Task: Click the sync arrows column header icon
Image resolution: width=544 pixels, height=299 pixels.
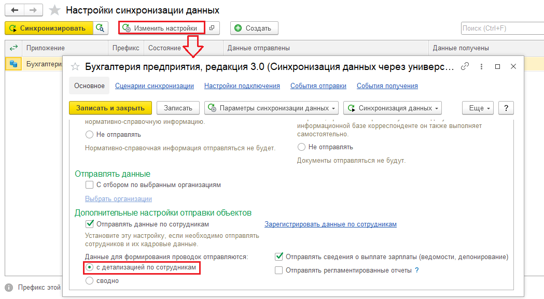Action: pos(13,48)
